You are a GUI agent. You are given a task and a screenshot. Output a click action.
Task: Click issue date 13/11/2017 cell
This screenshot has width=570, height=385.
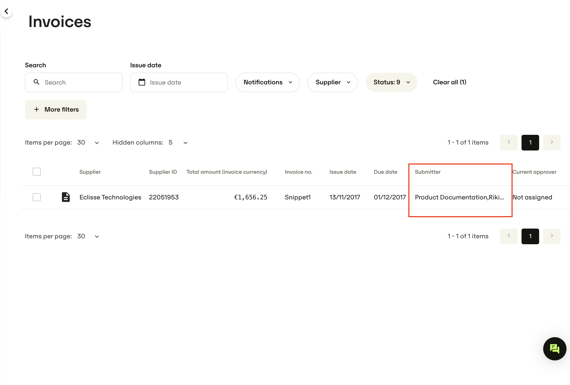(344, 197)
